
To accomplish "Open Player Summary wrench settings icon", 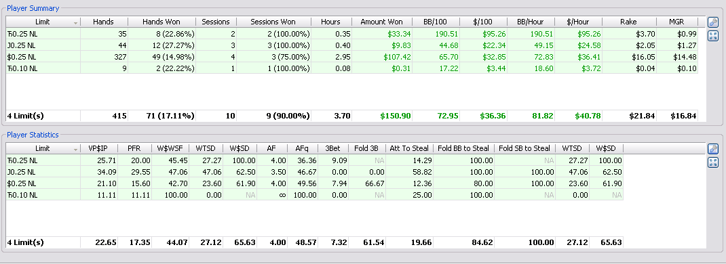I will click(713, 22).
